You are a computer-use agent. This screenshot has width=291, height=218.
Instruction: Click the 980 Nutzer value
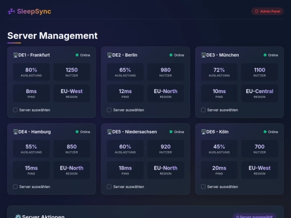[x=165, y=70]
